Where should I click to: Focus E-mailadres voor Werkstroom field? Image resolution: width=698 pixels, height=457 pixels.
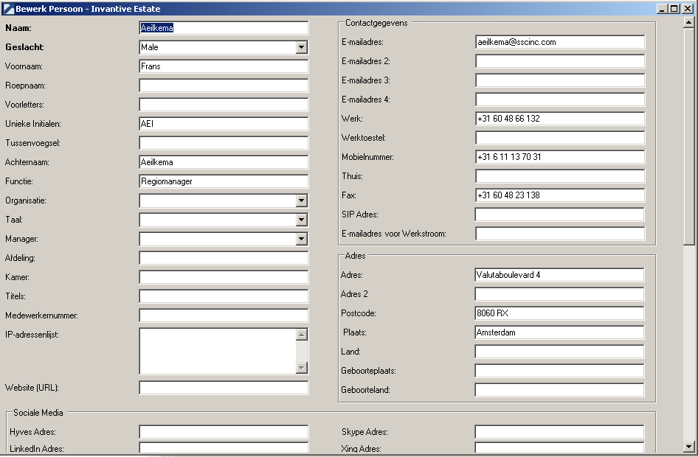tap(560, 233)
